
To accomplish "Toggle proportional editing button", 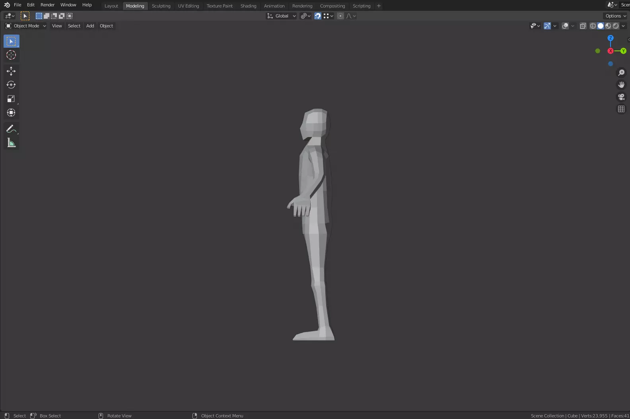I will (x=340, y=16).
